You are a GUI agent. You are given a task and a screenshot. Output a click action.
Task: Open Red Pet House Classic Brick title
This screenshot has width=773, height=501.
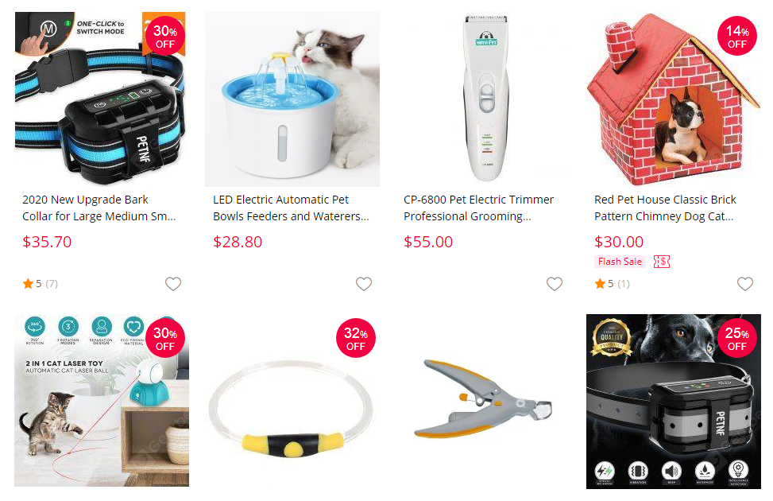click(x=665, y=208)
